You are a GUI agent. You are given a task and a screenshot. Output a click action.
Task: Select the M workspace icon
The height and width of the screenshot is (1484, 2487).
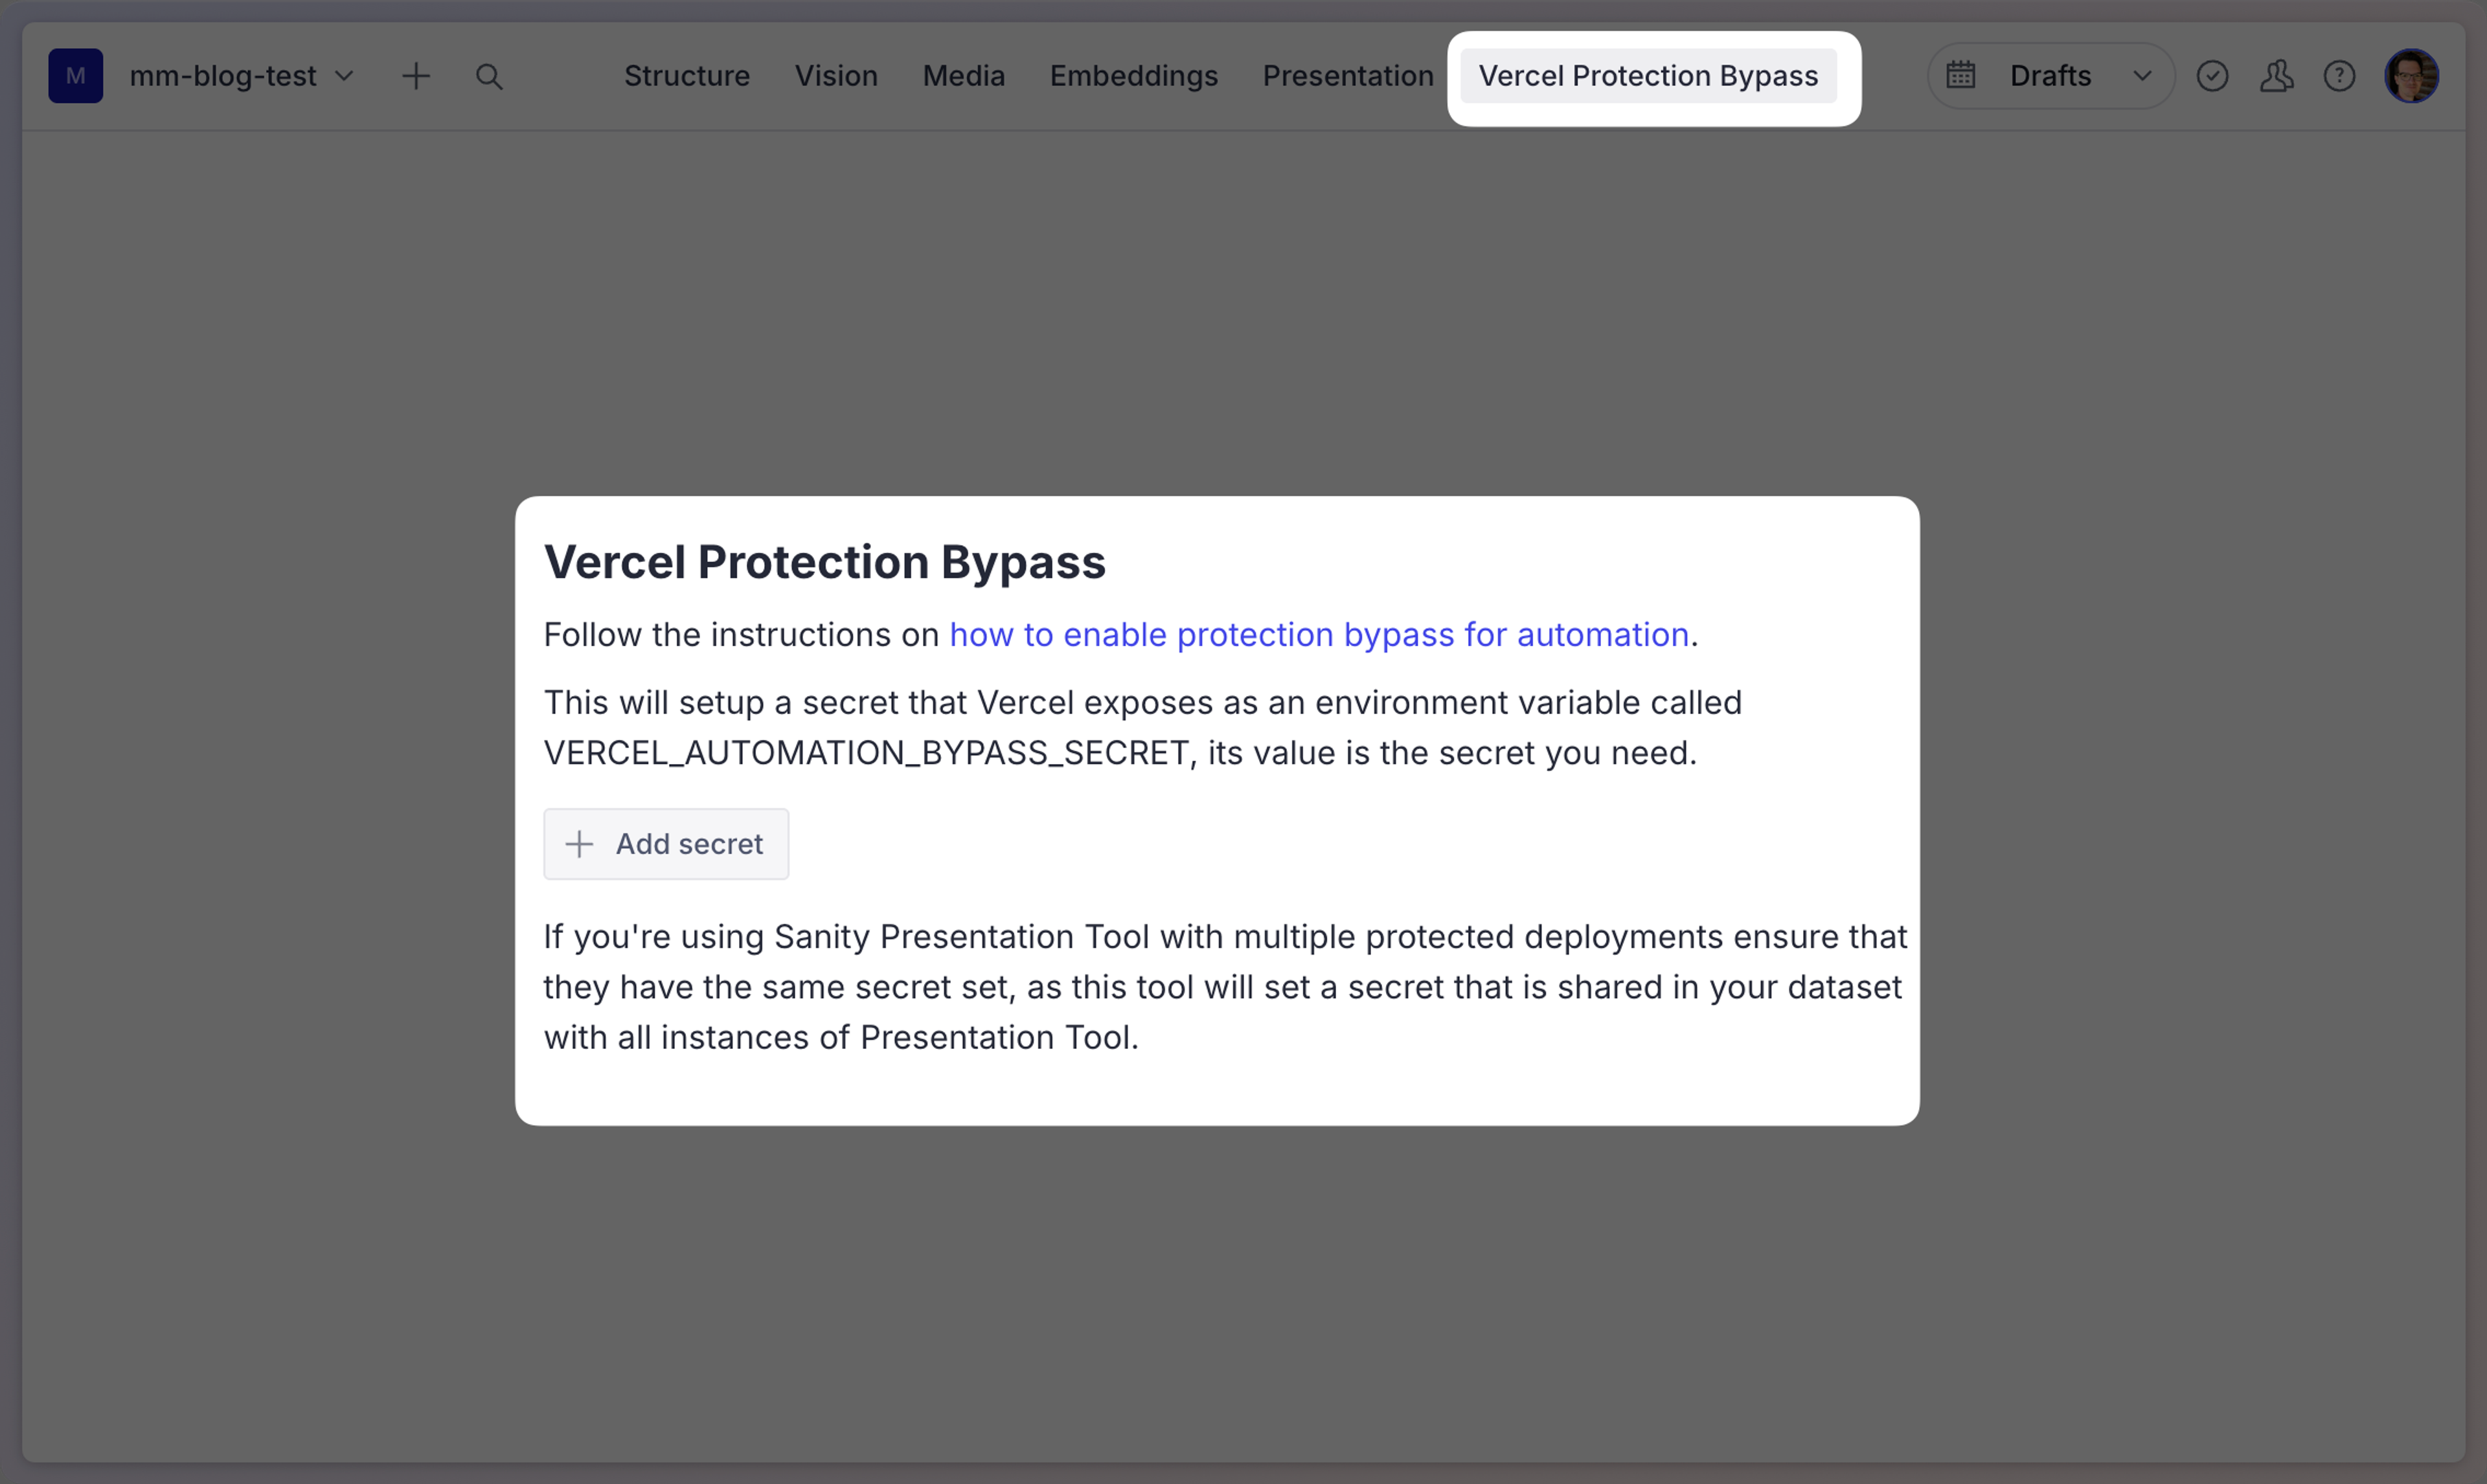pos(75,76)
